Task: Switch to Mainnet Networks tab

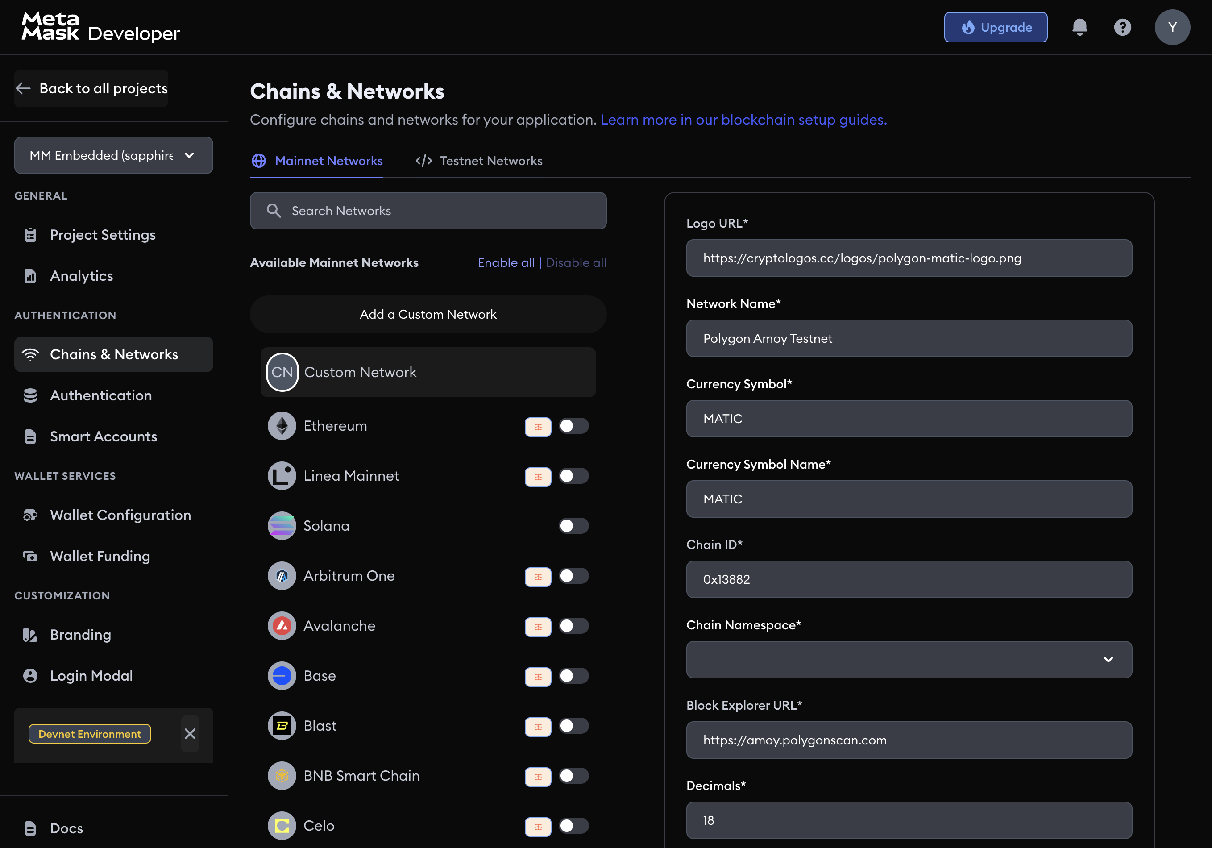Action: [x=317, y=161]
